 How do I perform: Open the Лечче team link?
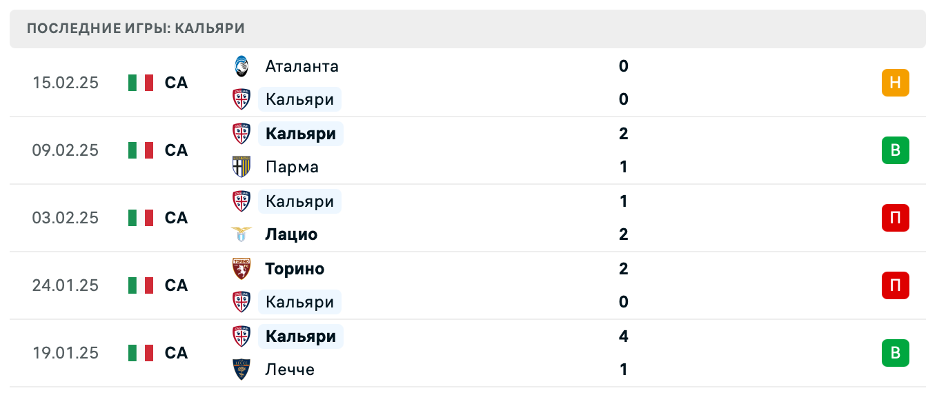(x=290, y=370)
